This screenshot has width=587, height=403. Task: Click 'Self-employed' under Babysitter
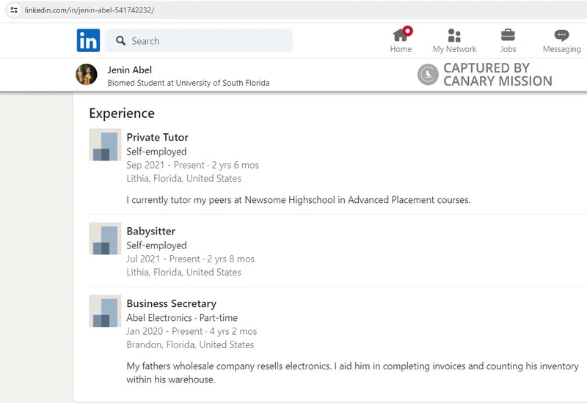(x=156, y=245)
